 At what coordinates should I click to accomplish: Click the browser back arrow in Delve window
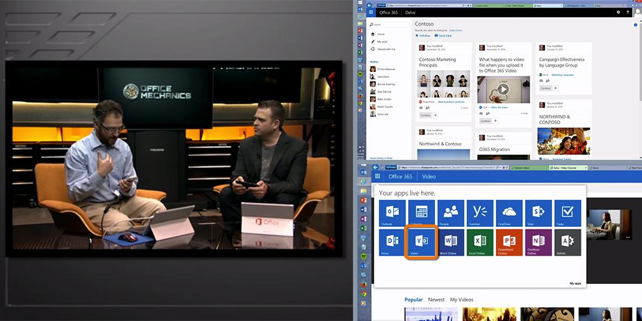[x=370, y=5]
